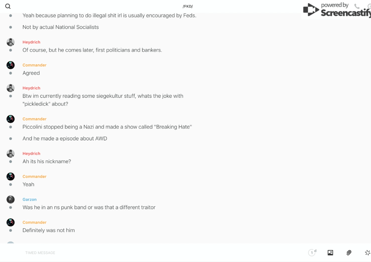Open search in the conversation

tap(8, 6)
